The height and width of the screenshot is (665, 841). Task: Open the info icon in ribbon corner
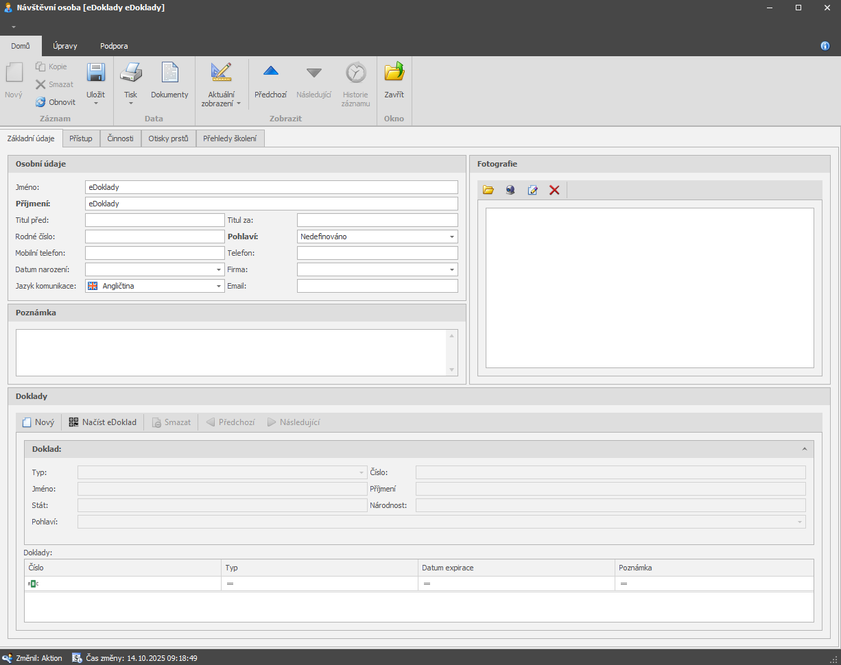point(825,46)
